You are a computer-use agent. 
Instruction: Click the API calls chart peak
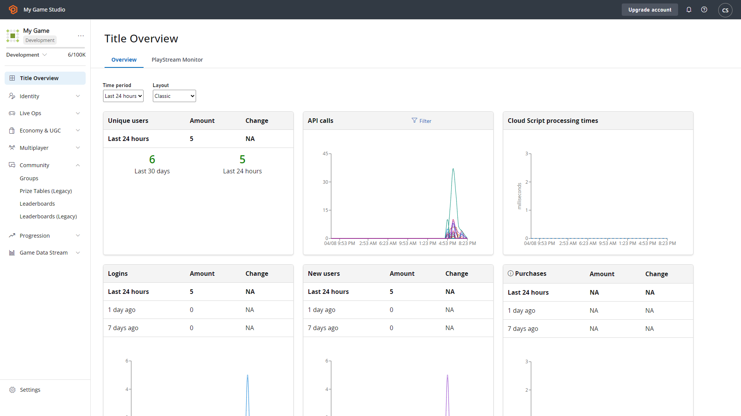point(453,169)
